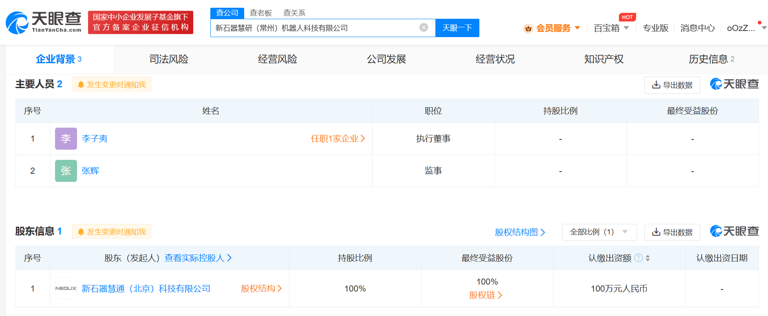
Task: Click the crown icon next to 会员服务
Action: click(528, 28)
